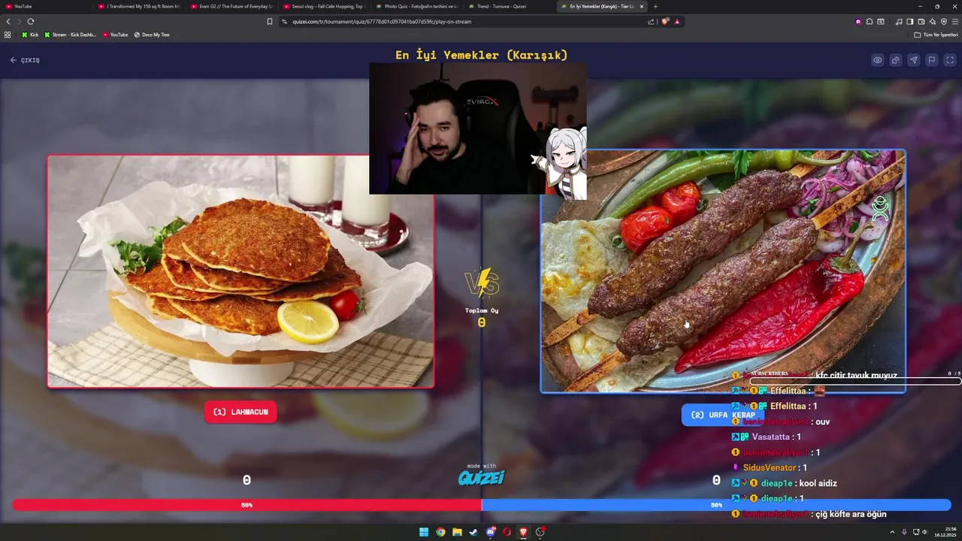
Task: Click the paper plane send icon
Action: [x=913, y=60]
